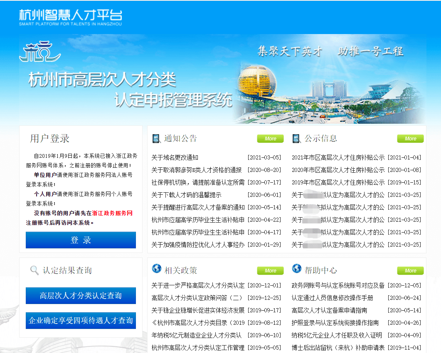This screenshot has height=353, width=441.
Task: Click the date [2020-12-05] in 帮助中心
Action: pyautogui.click(x=404, y=286)
